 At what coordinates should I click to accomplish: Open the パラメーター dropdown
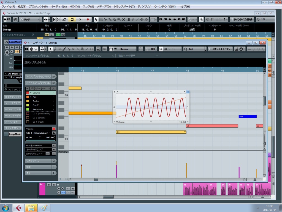coord(40,89)
